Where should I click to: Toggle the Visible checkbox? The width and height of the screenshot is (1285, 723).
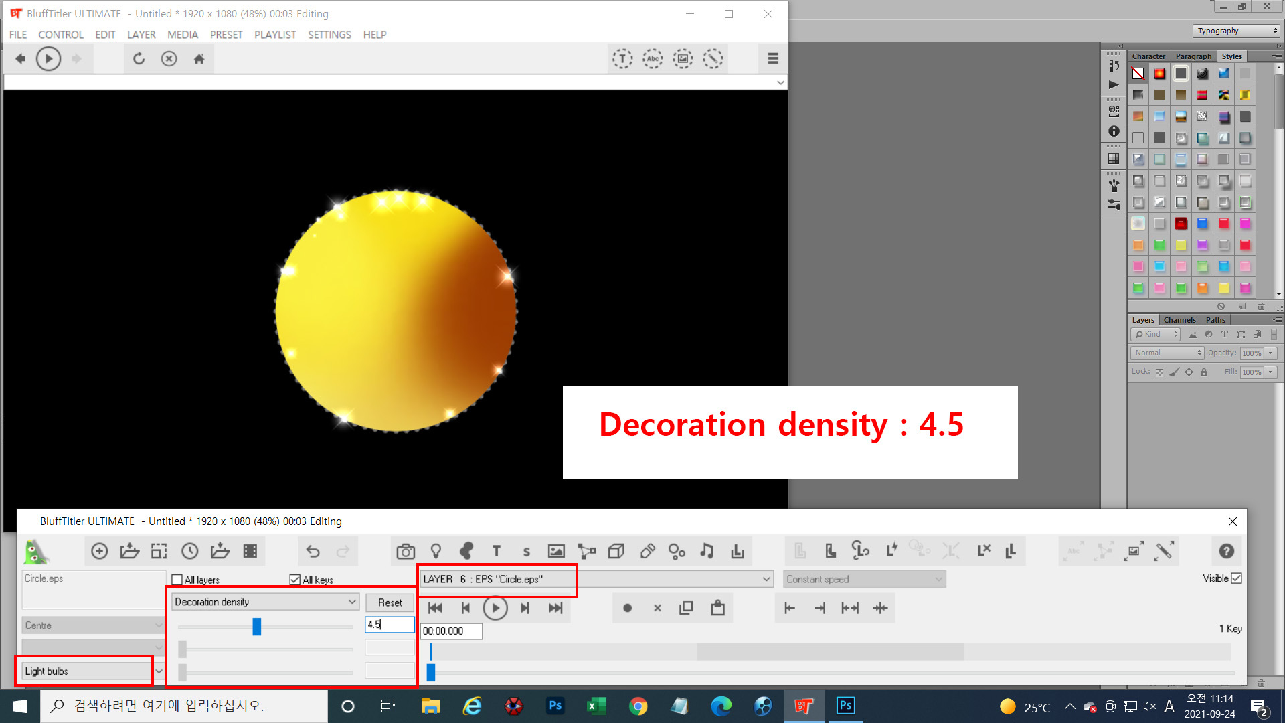click(x=1236, y=578)
